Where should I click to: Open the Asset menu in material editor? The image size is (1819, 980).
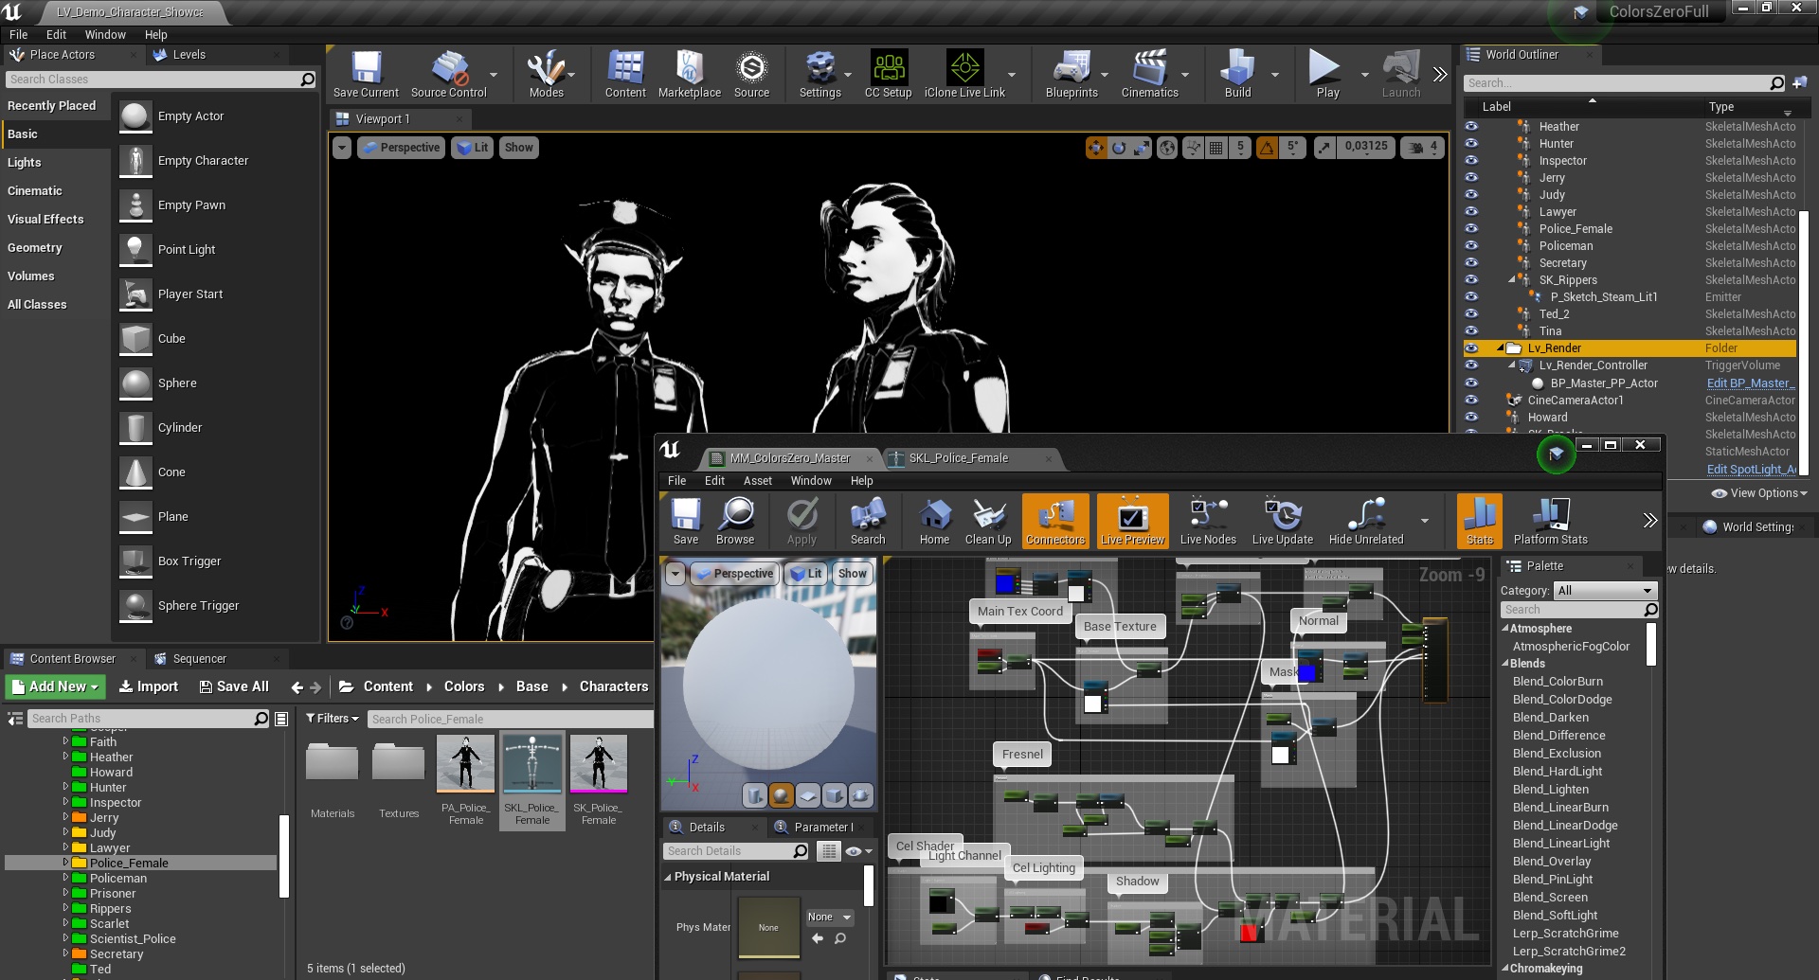757,481
